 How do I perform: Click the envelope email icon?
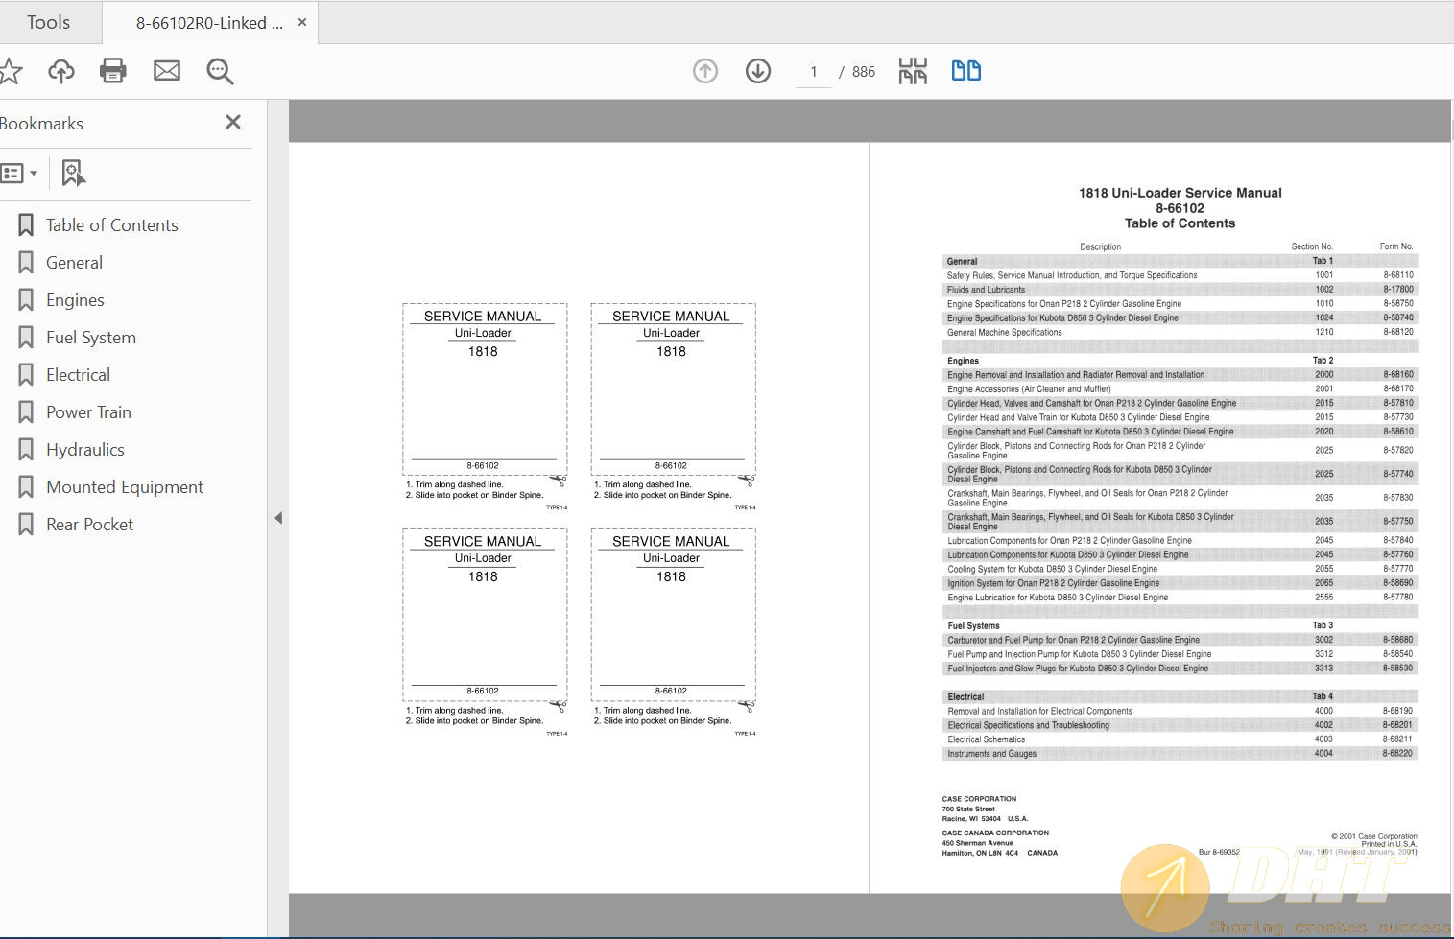[167, 71]
